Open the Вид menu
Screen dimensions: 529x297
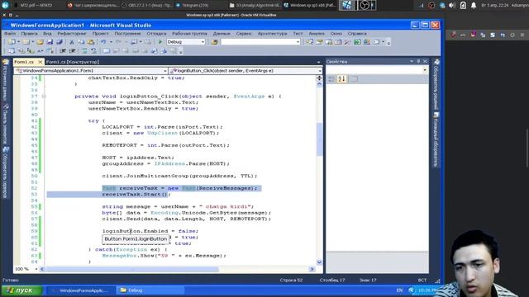pyautogui.click(x=47, y=33)
